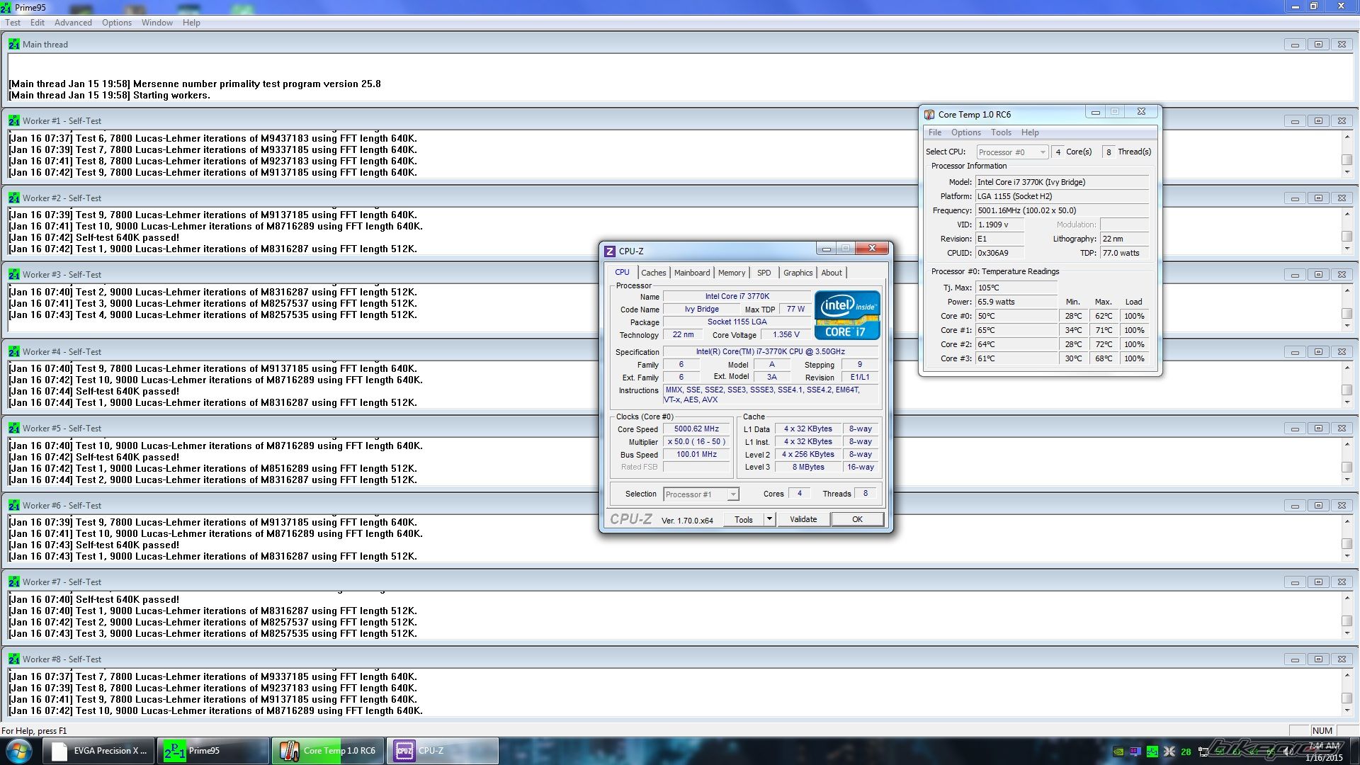The width and height of the screenshot is (1360, 765).
Task: Click the Show desktop strip at taskbar end
Action: 1355,751
